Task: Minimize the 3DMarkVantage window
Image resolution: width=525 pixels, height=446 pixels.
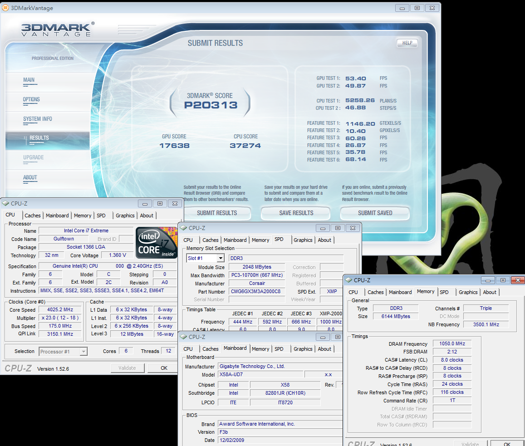Action: (x=402, y=8)
